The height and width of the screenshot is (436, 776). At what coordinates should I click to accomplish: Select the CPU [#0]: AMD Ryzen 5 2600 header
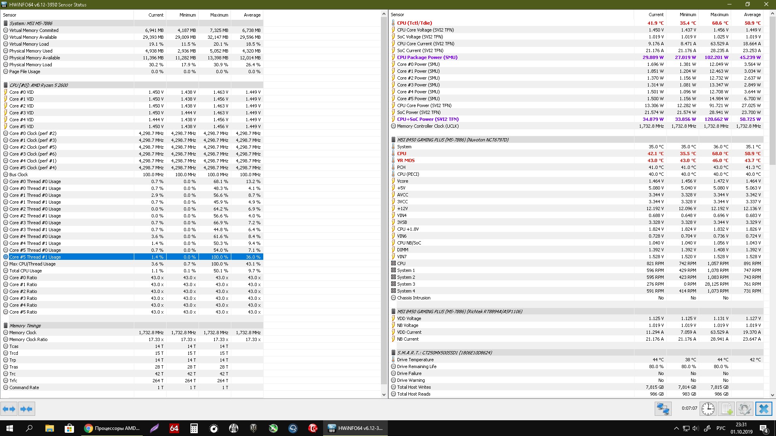[132, 85]
